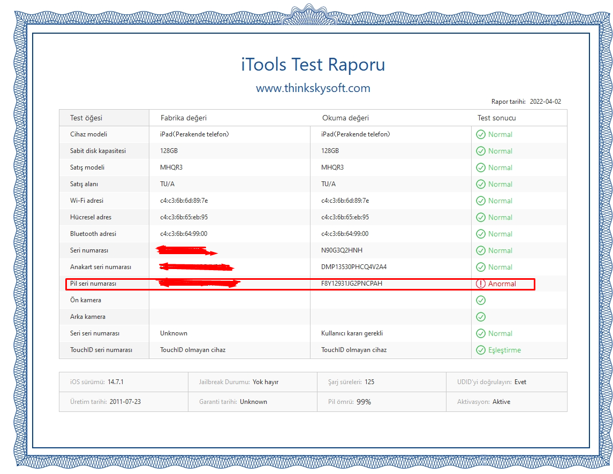Select the Bluetooth address under Fabrika değeri
Image resolution: width=613 pixels, height=474 pixels.
[183, 234]
